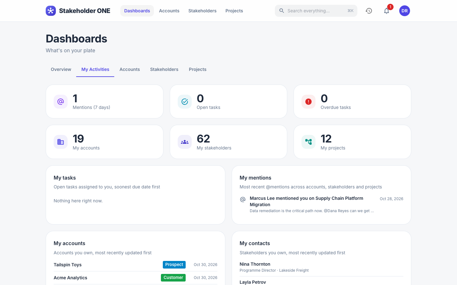Click the 'Nothing here right now.' text
Screen dimensions: 457x285
[78, 201]
